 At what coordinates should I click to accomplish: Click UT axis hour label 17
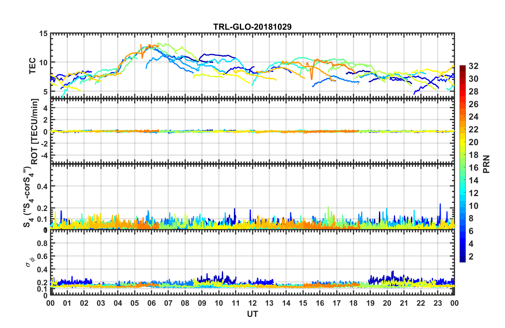click(x=337, y=303)
